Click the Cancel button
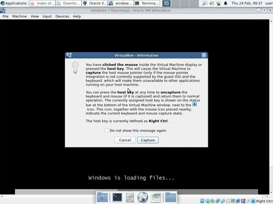The height and width of the screenshot is (204, 273). [125, 140]
